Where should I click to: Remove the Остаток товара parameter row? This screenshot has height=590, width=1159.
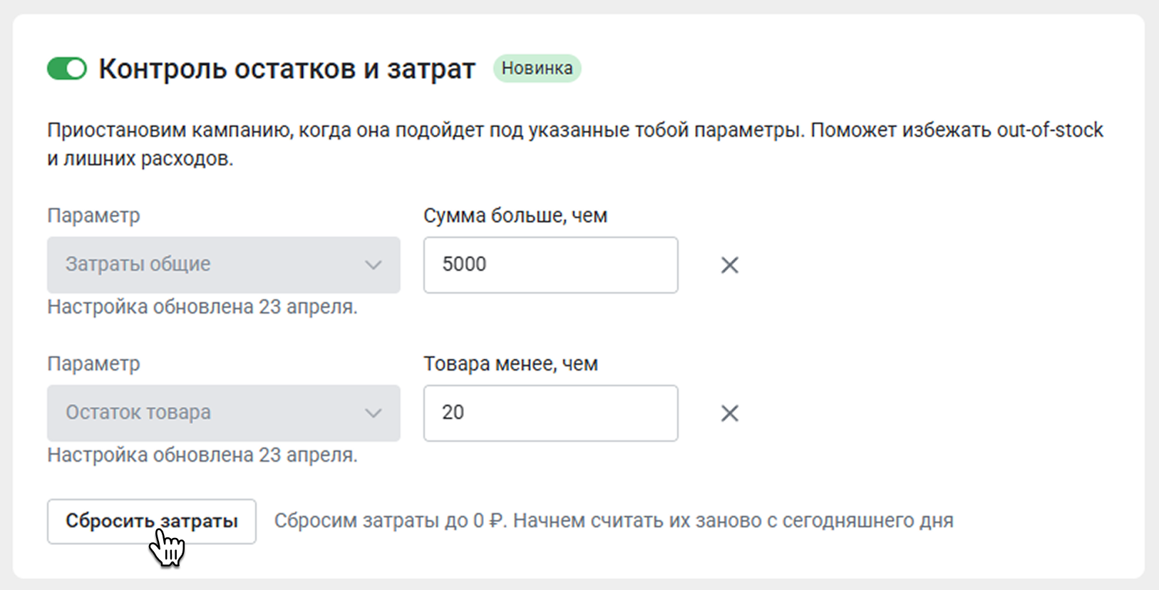[x=729, y=413]
